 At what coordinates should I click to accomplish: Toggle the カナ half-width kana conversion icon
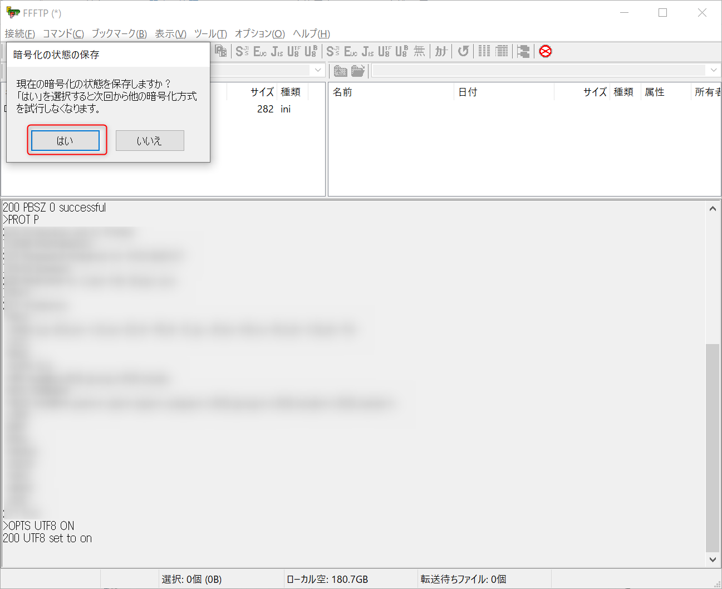click(x=441, y=52)
